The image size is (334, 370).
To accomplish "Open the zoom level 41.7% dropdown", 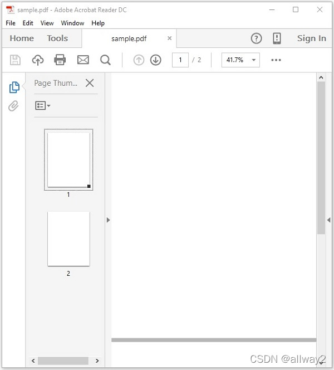I will click(x=254, y=60).
